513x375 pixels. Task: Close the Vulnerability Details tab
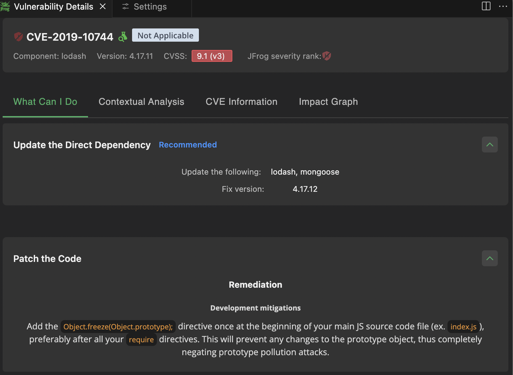coord(103,7)
